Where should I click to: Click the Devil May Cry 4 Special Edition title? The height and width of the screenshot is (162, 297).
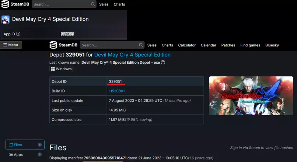50,19
